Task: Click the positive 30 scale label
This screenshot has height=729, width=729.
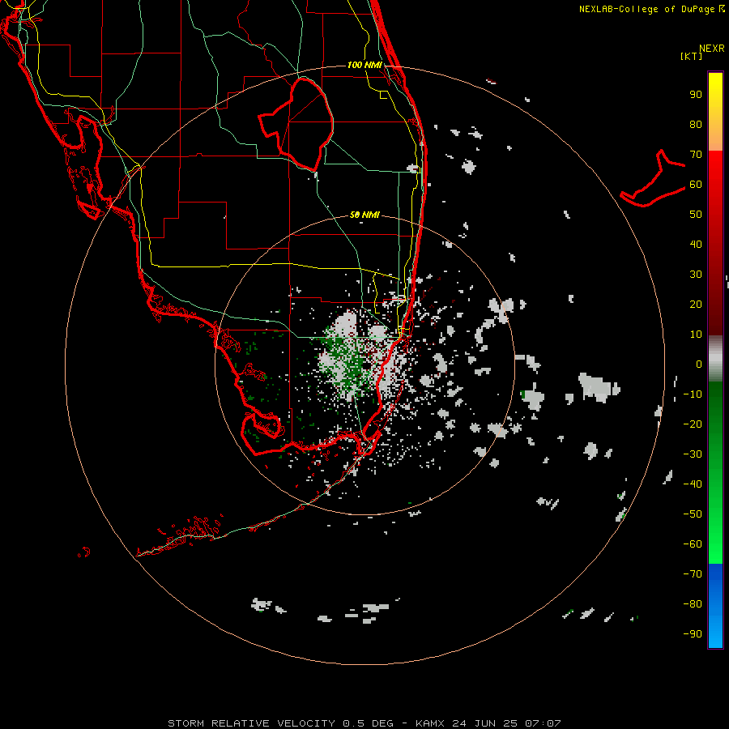Action: 696,275
